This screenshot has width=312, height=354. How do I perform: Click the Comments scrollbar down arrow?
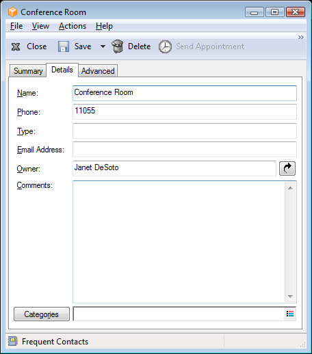click(290, 296)
